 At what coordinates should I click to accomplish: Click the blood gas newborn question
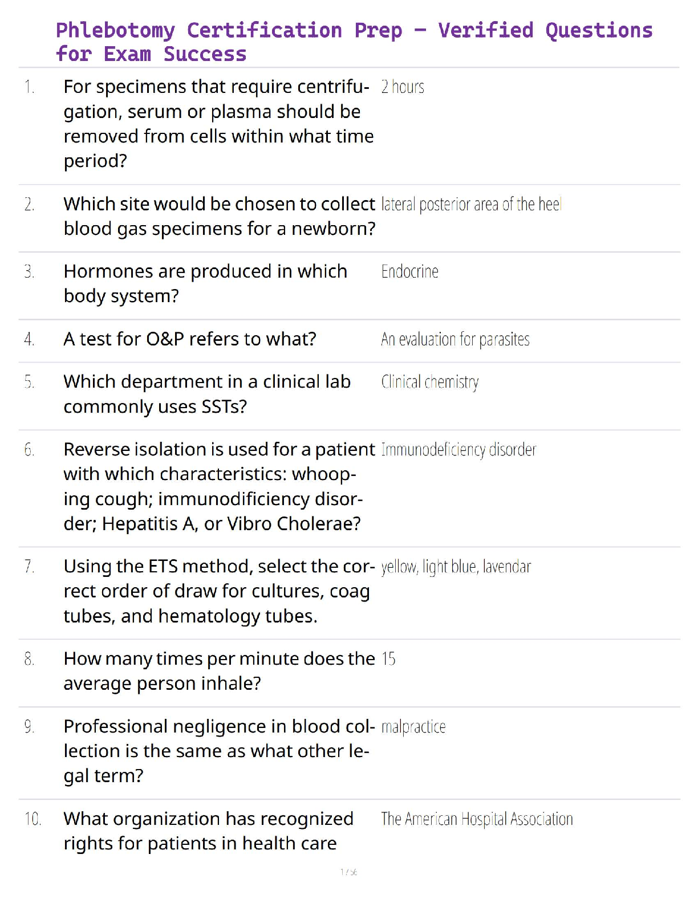coord(220,216)
